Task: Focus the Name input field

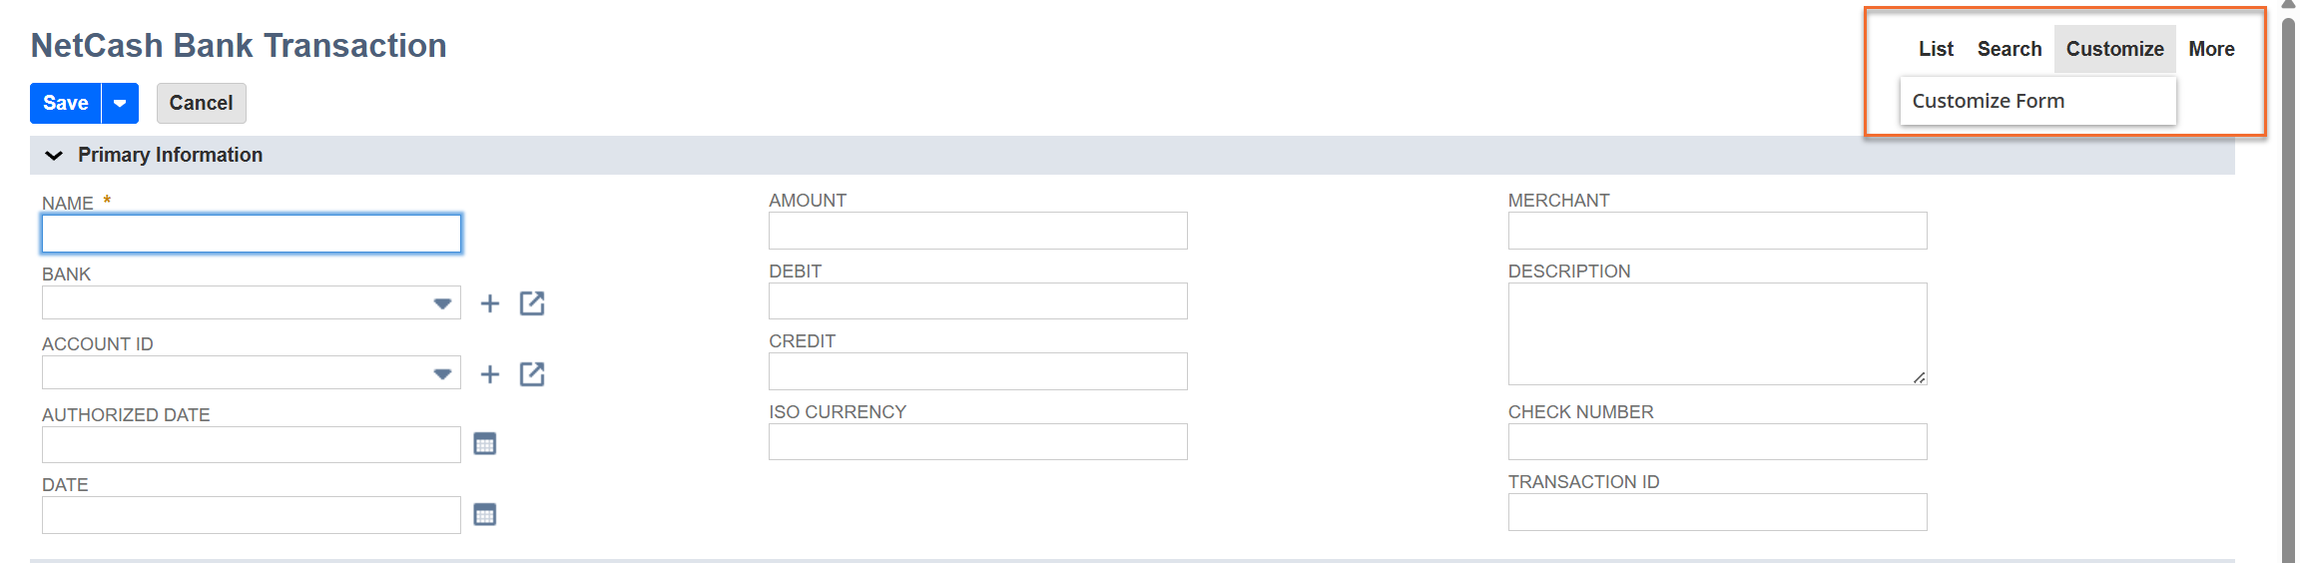Action: point(252,234)
